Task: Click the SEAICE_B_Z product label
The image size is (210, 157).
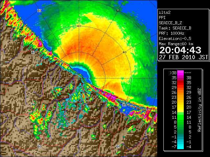Action: pos(170,23)
